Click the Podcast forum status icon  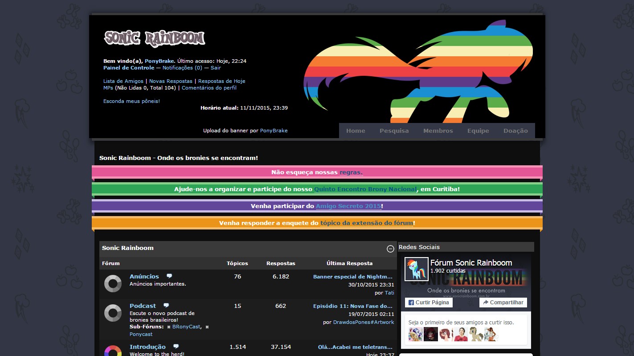tap(113, 313)
